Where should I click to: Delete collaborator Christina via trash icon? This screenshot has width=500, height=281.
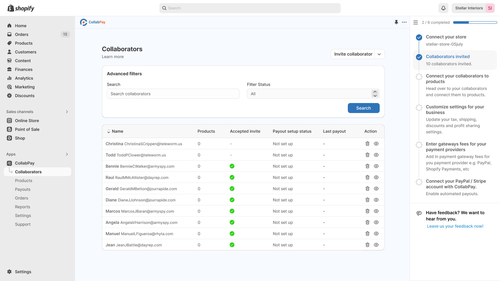coord(367,144)
